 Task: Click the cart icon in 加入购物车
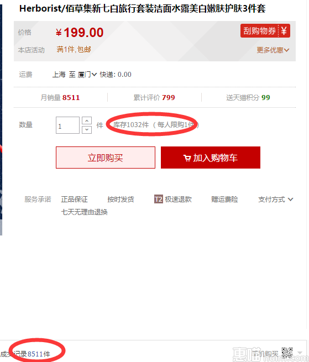(187, 158)
